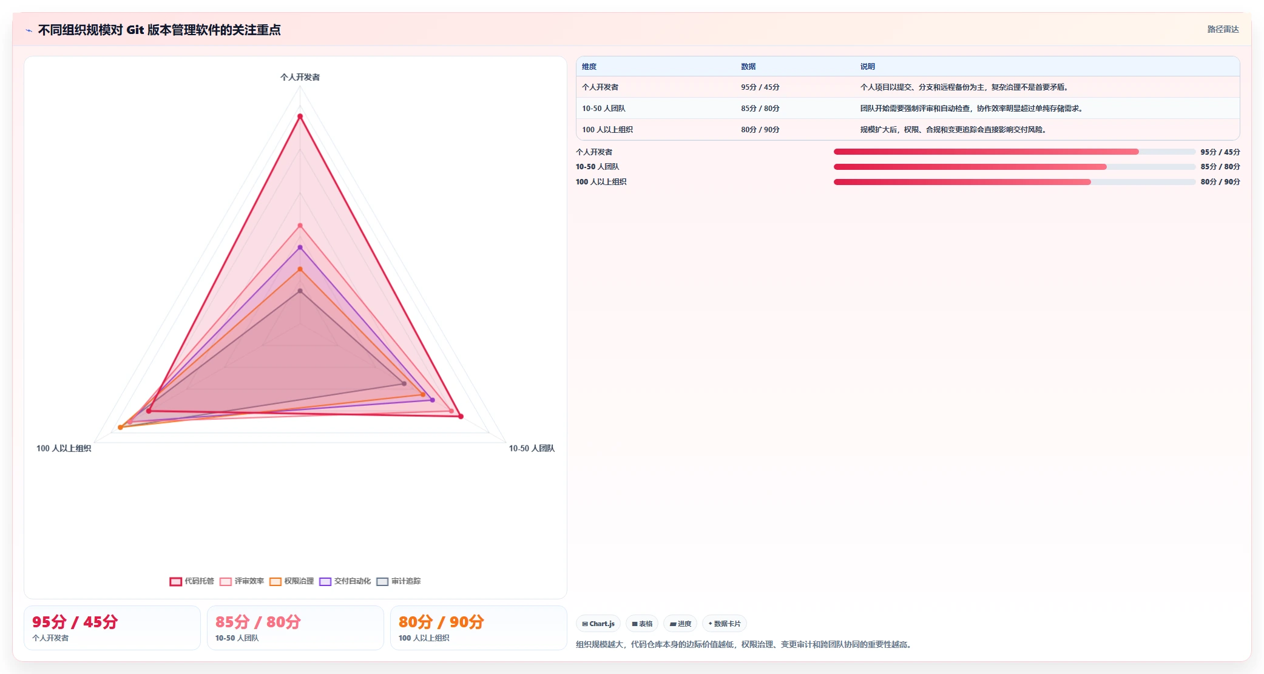The height and width of the screenshot is (674, 1264).
Task: Click the 数据 column header
Action: coord(748,67)
